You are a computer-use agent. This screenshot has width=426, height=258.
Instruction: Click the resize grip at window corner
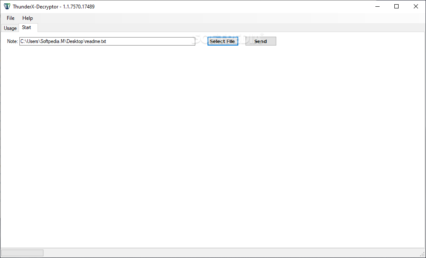422,254
